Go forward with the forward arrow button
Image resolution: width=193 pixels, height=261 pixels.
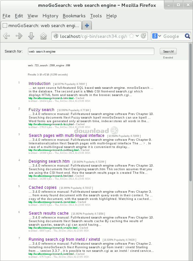19,36
